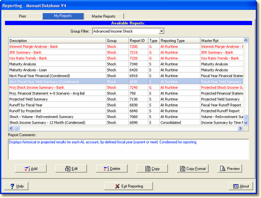The image size is (261, 198).
Task: Click the Copy Format icon
Action: [x=183, y=168]
